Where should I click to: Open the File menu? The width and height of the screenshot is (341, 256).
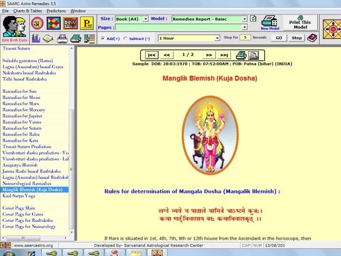(x=6, y=11)
